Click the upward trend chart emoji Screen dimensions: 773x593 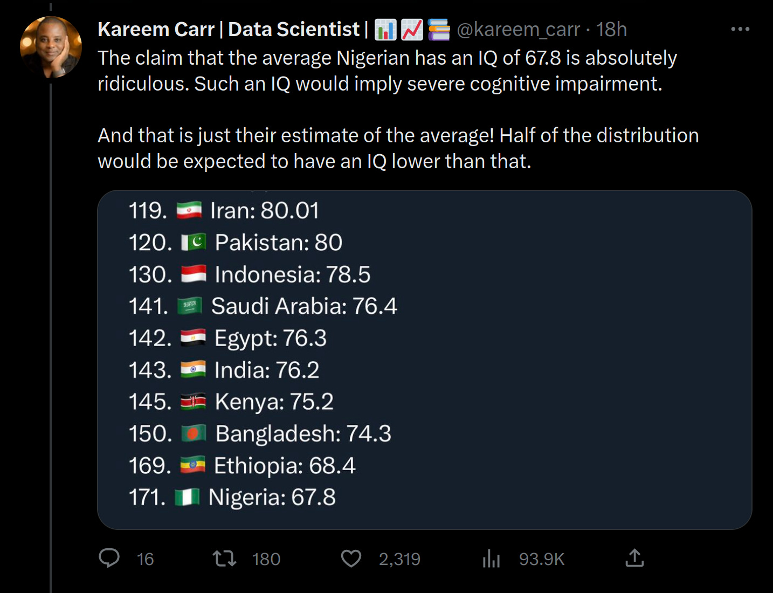click(x=410, y=30)
